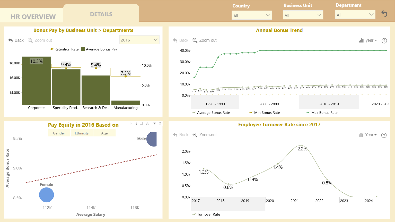Toggle the Gender view for Pay Equity
Screen dimensions: 395x222
click(x=59, y=133)
